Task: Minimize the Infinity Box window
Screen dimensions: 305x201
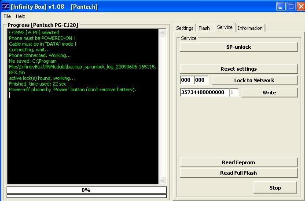Action: [x=281, y=7]
